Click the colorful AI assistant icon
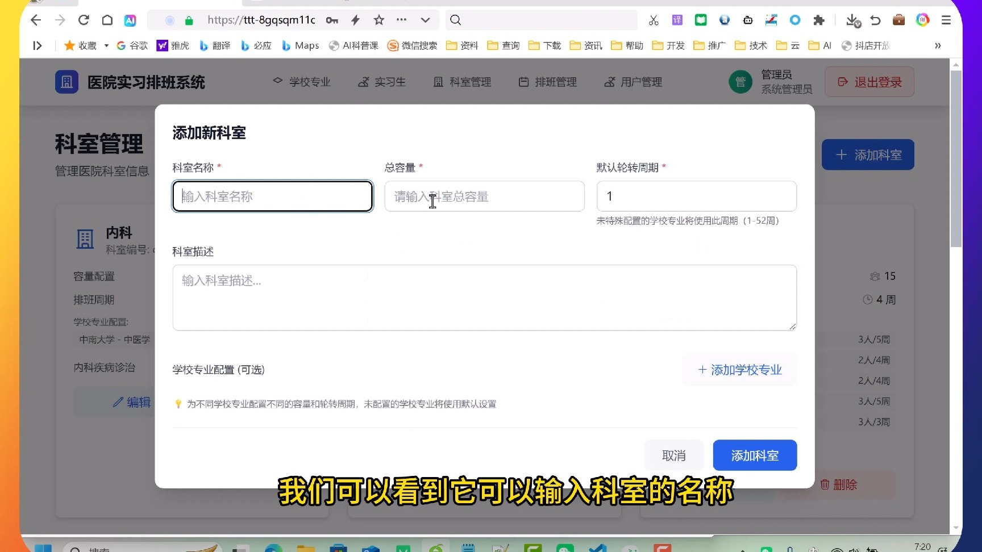The height and width of the screenshot is (552, 982). point(922,20)
